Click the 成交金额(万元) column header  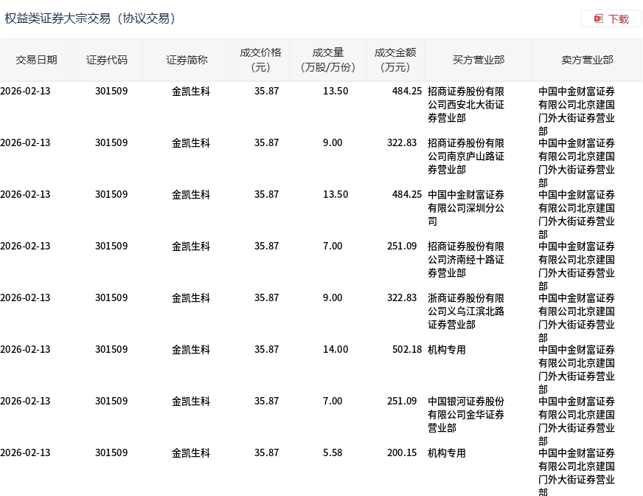point(395,60)
